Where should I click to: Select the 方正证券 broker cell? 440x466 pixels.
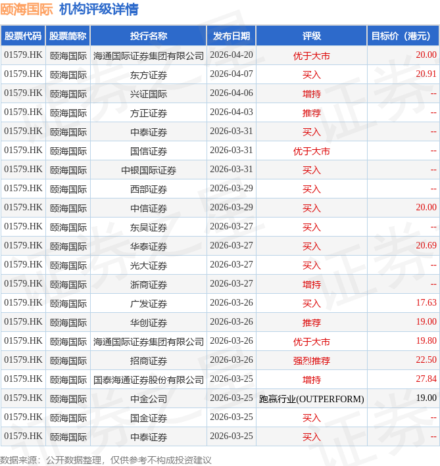tap(149, 112)
